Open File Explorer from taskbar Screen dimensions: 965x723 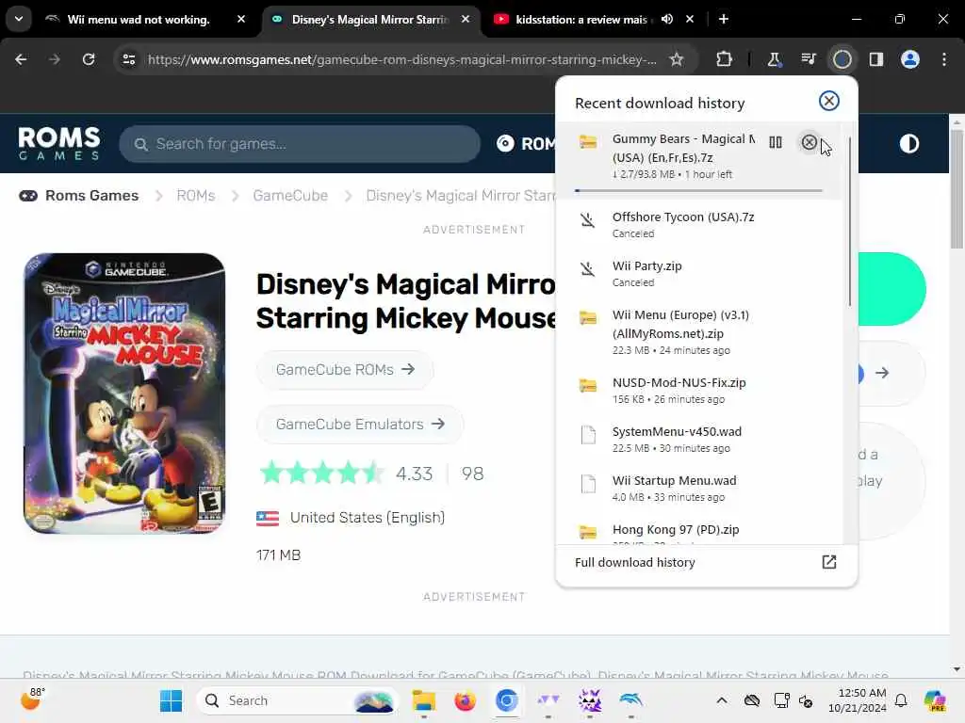point(423,700)
